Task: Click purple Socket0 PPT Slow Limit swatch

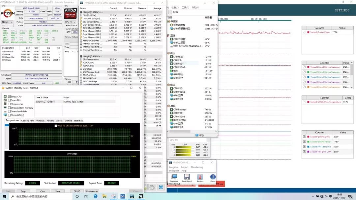Action: tap(308, 152)
